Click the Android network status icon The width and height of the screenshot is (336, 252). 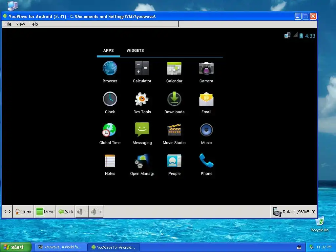pyautogui.click(x=287, y=35)
